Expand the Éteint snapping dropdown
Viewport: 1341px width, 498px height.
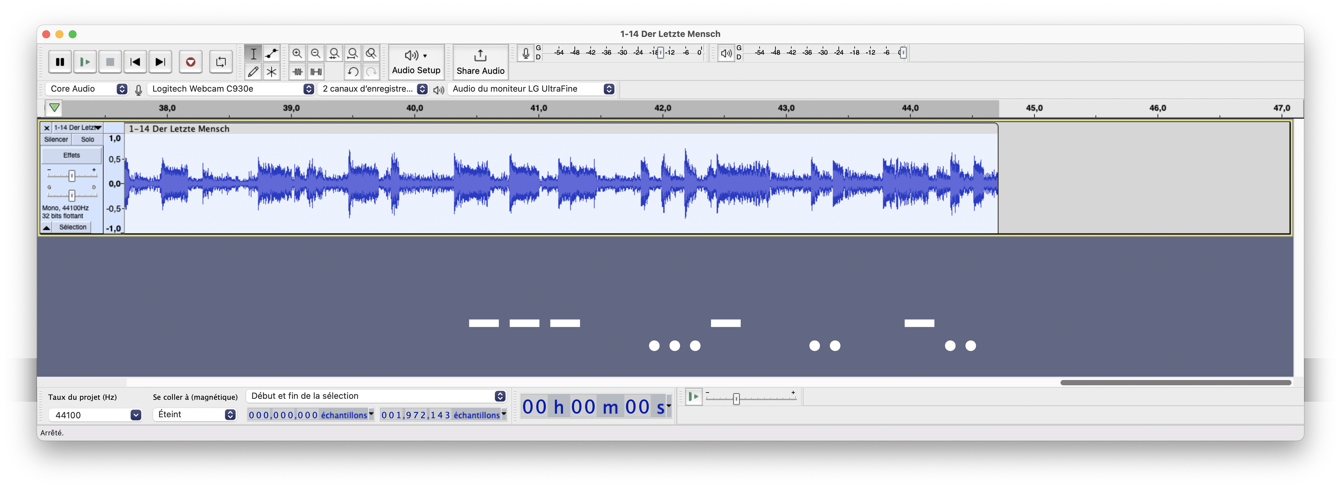195,414
